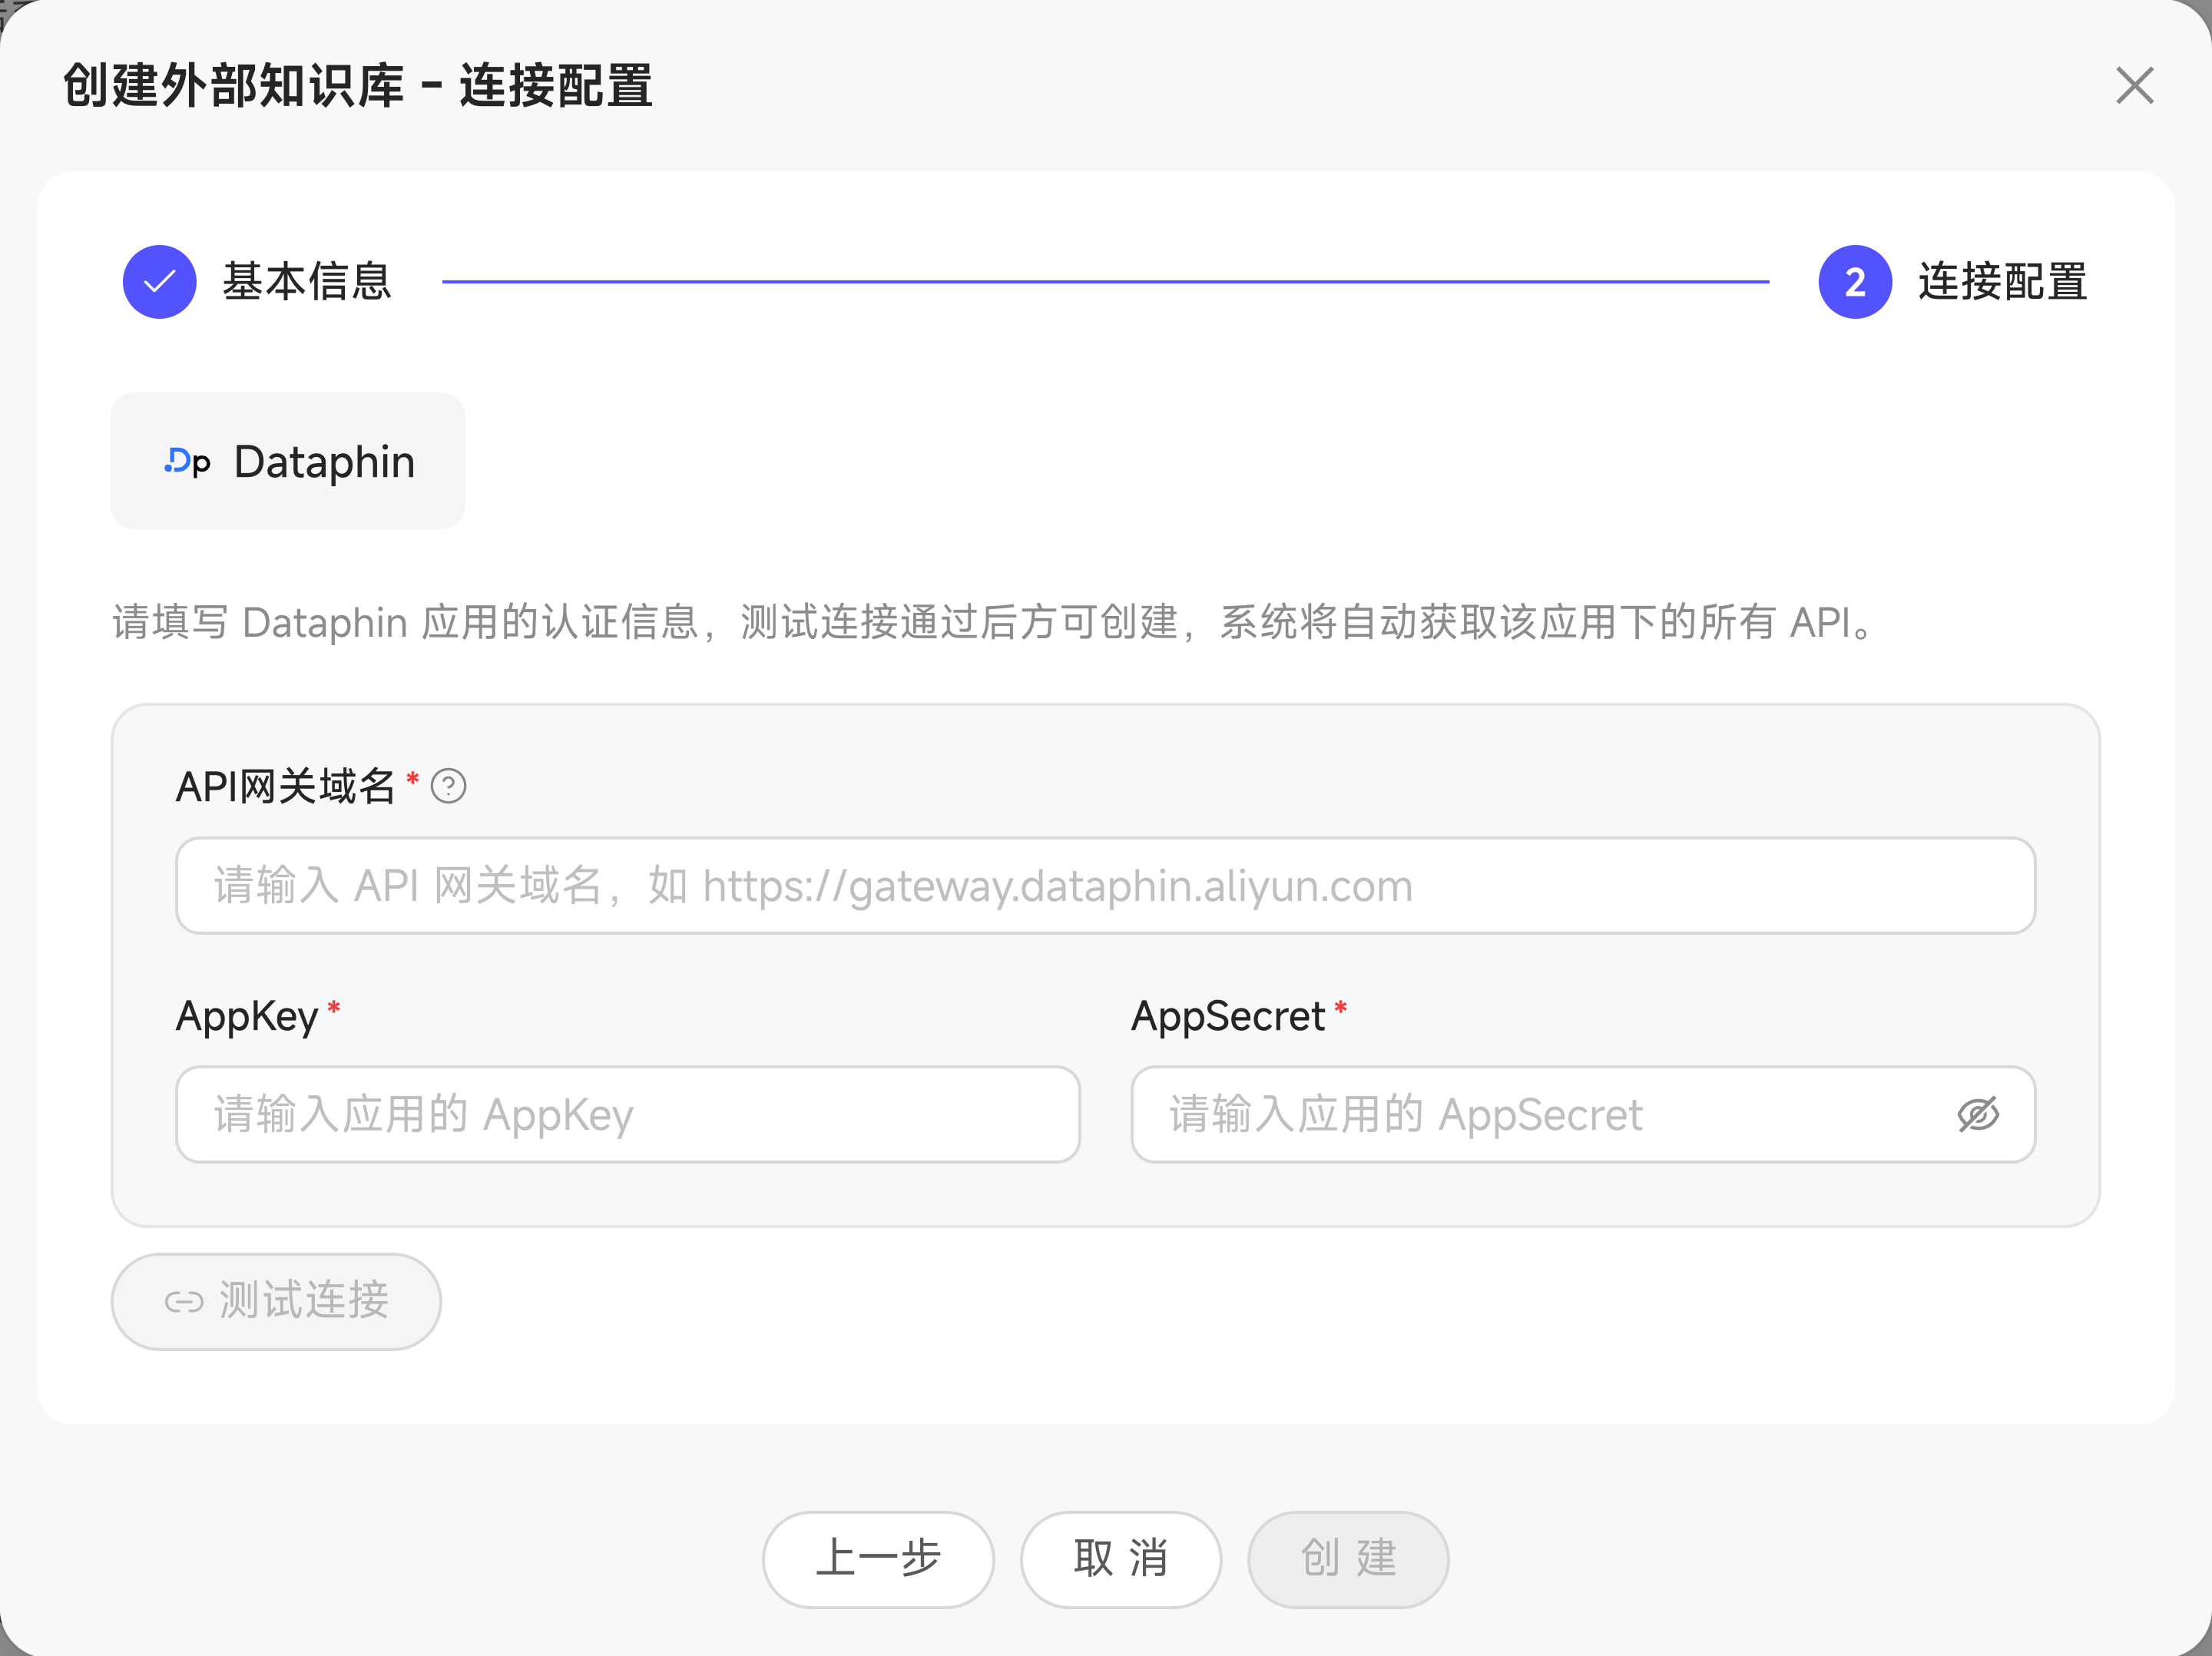Click the AppSecret field label
Viewport: 2212px width, 1656px height.
pos(1228,1017)
